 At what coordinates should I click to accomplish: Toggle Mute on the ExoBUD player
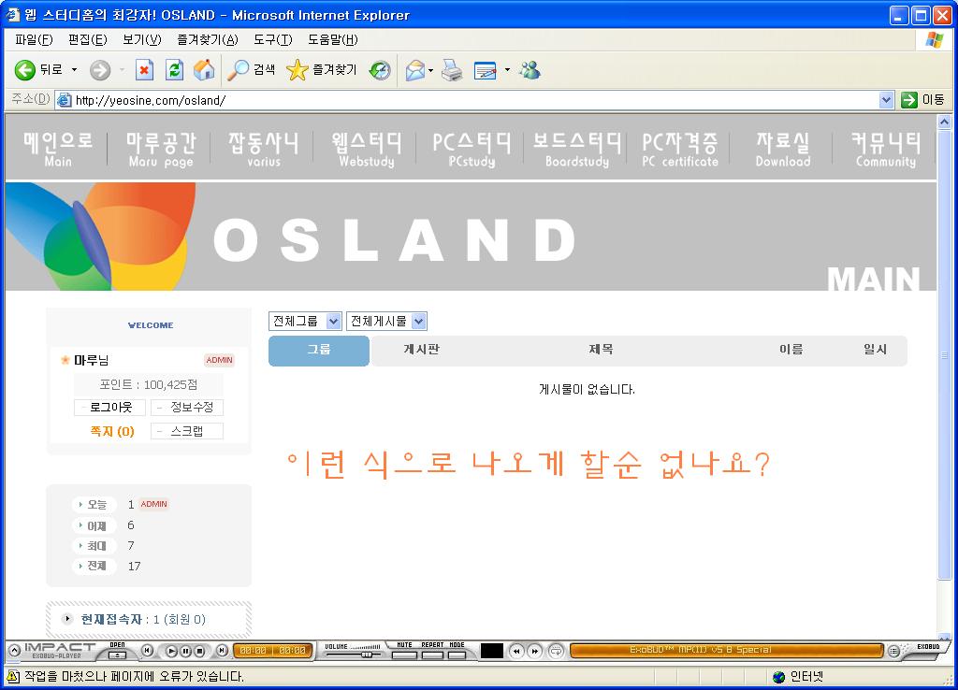pyautogui.click(x=404, y=654)
